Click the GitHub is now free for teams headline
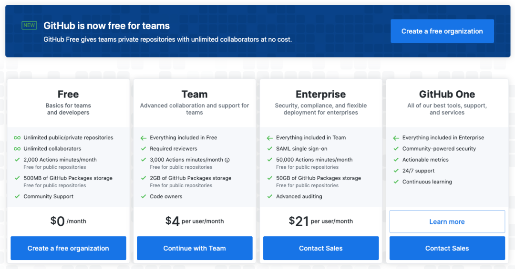The width and height of the screenshot is (515, 269). tap(106, 26)
